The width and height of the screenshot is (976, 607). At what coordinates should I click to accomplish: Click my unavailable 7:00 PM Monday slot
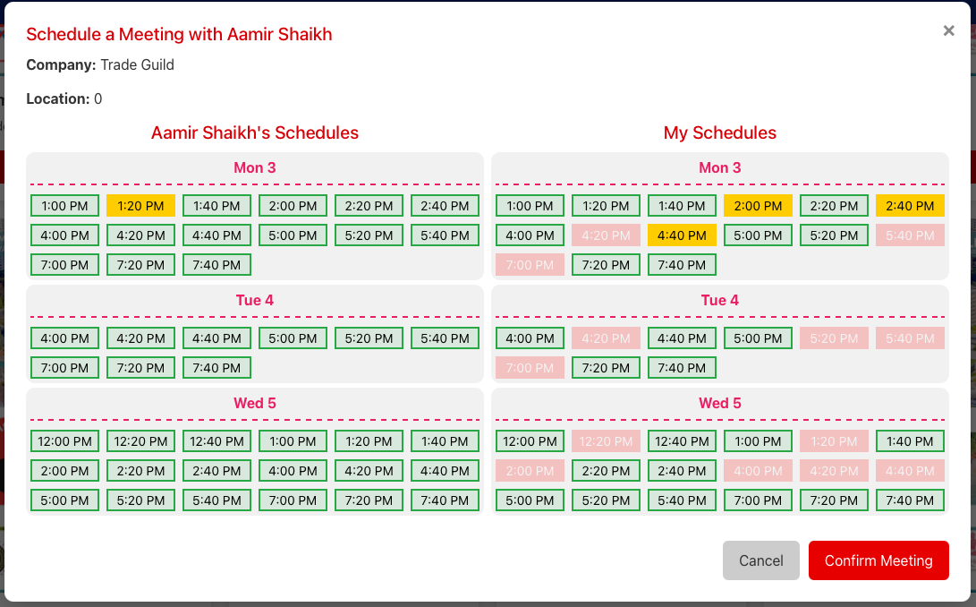click(530, 266)
